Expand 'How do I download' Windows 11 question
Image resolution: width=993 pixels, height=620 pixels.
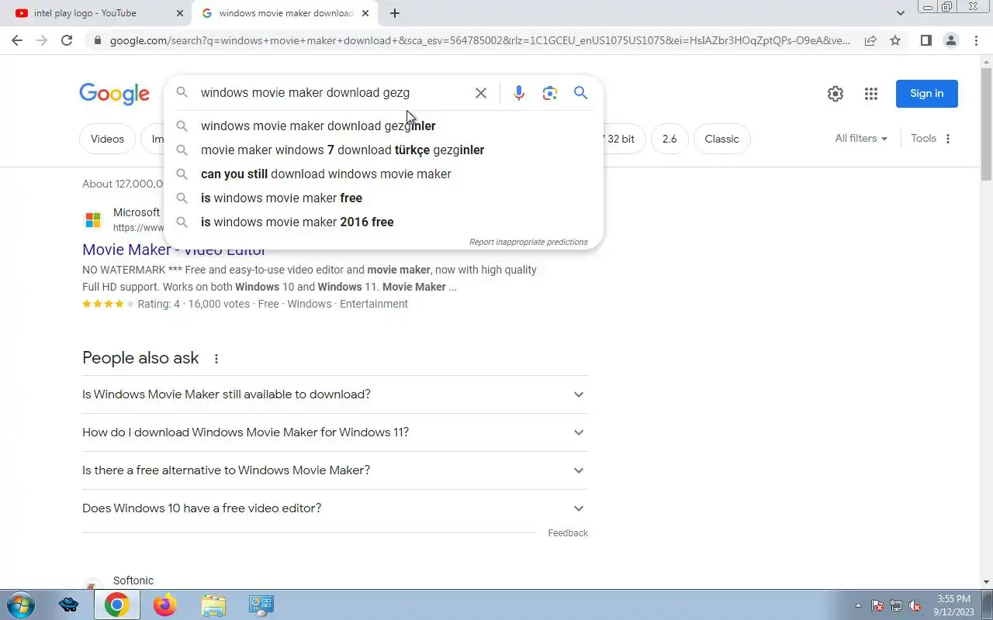click(335, 432)
